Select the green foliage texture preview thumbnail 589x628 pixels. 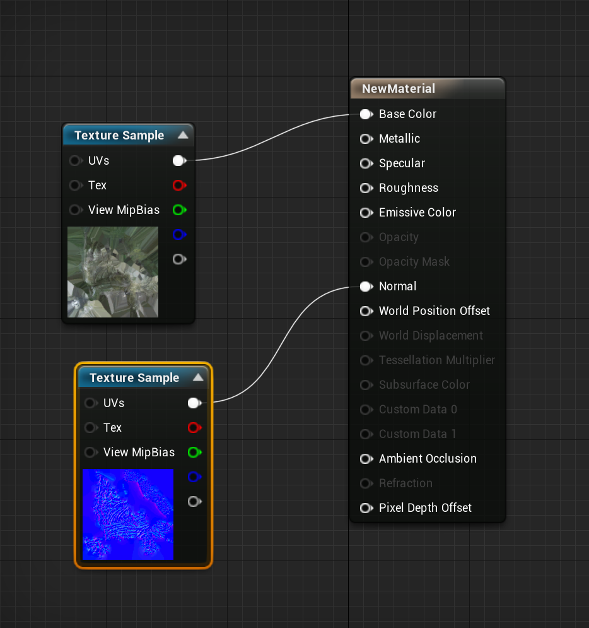(x=113, y=272)
